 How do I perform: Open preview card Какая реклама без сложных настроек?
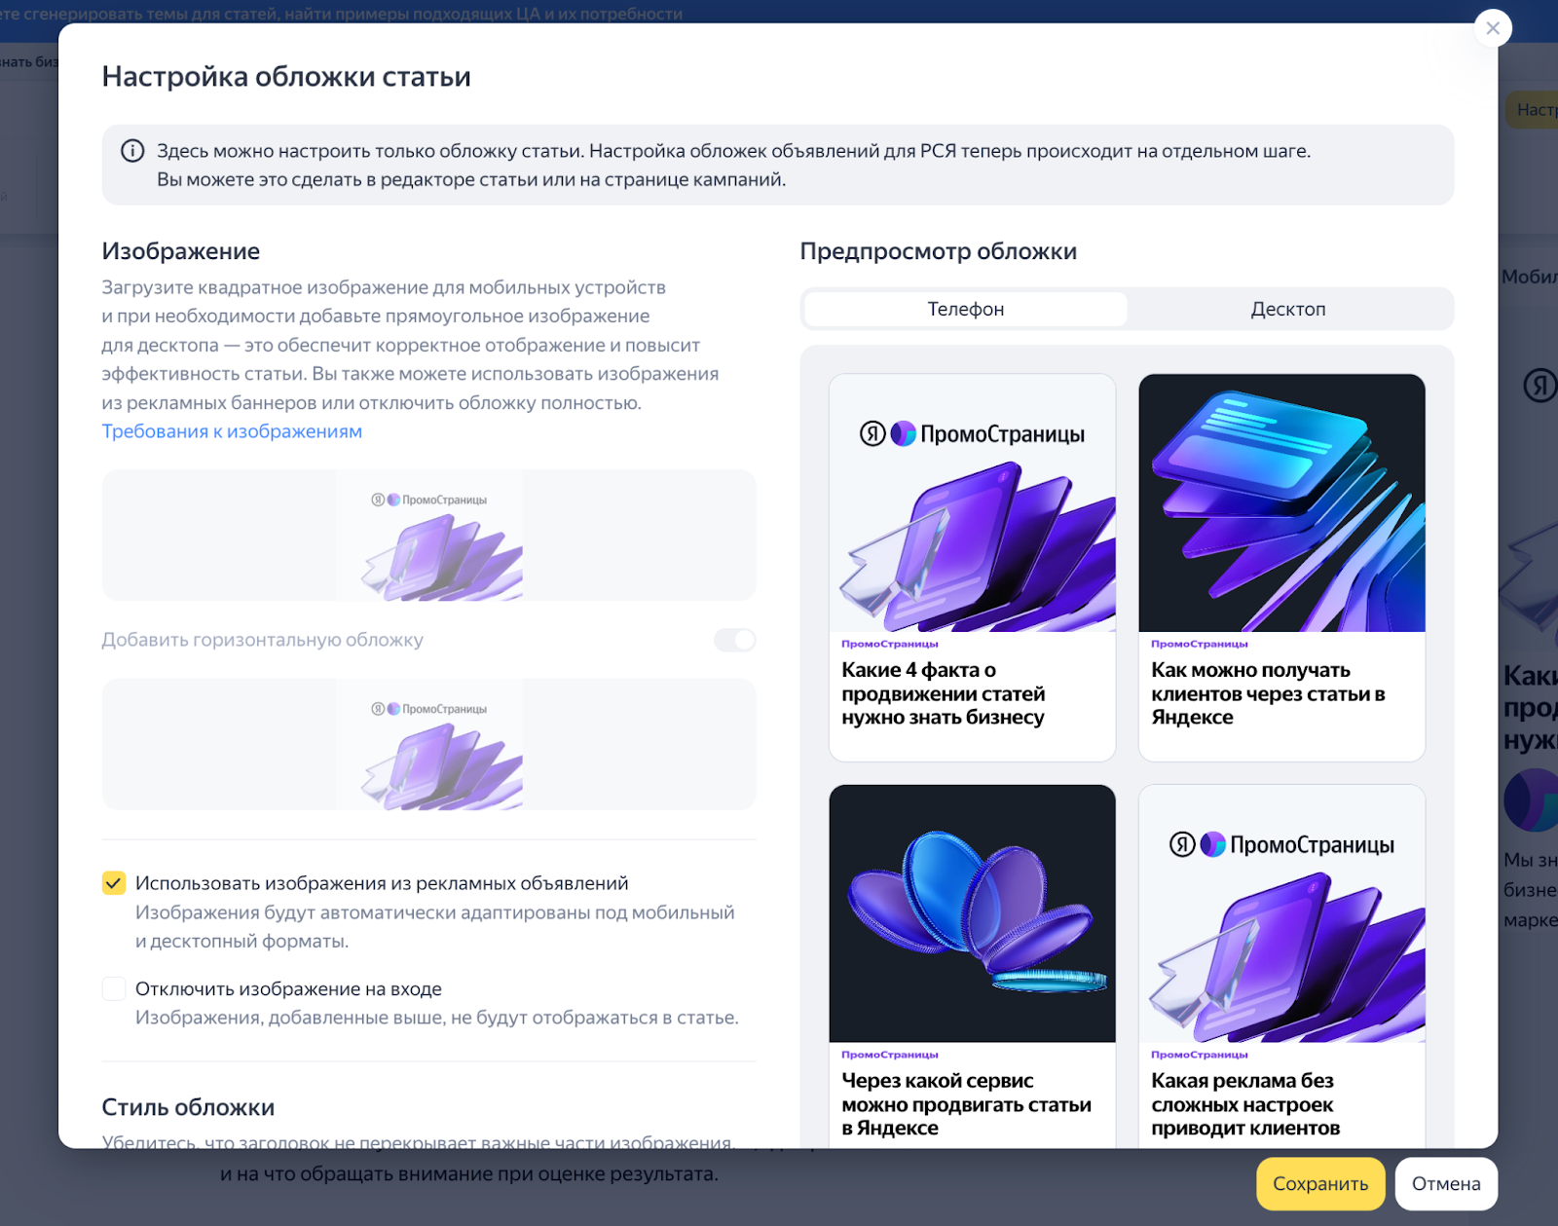tap(1281, 966)
